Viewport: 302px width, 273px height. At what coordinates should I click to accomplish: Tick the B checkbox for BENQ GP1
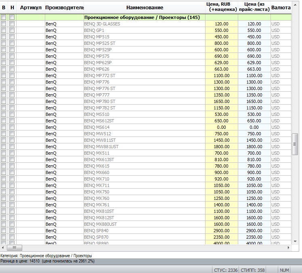click(4, 30)
